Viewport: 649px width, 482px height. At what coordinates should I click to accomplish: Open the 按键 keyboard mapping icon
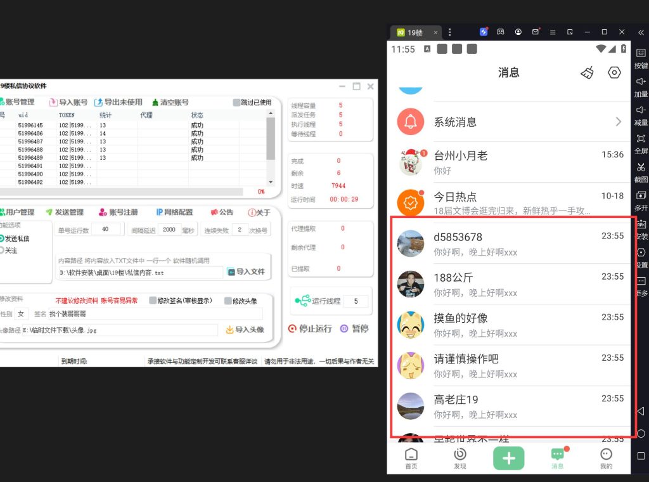(x=641, y=53)
